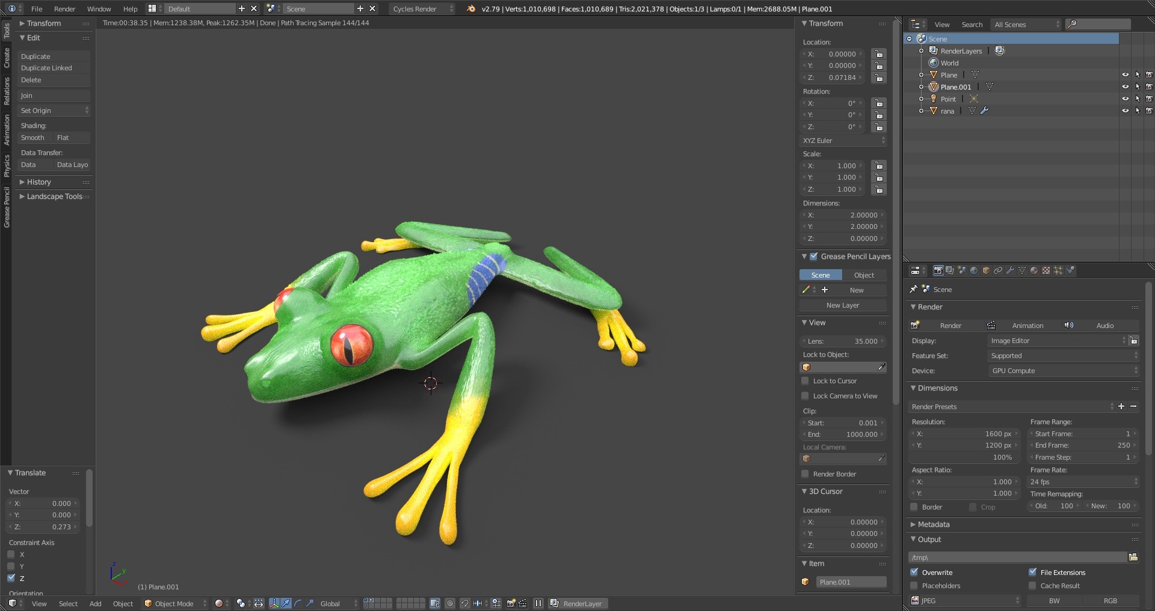
Task: Select the rotate manipulator arc icon
Action: tap(298, 603)
